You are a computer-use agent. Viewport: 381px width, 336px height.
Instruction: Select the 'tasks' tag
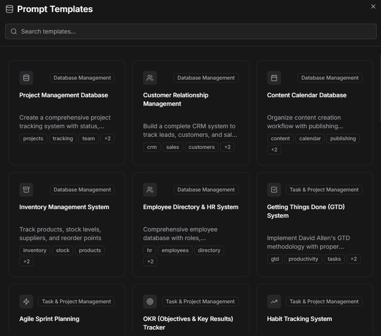(334, 259)
